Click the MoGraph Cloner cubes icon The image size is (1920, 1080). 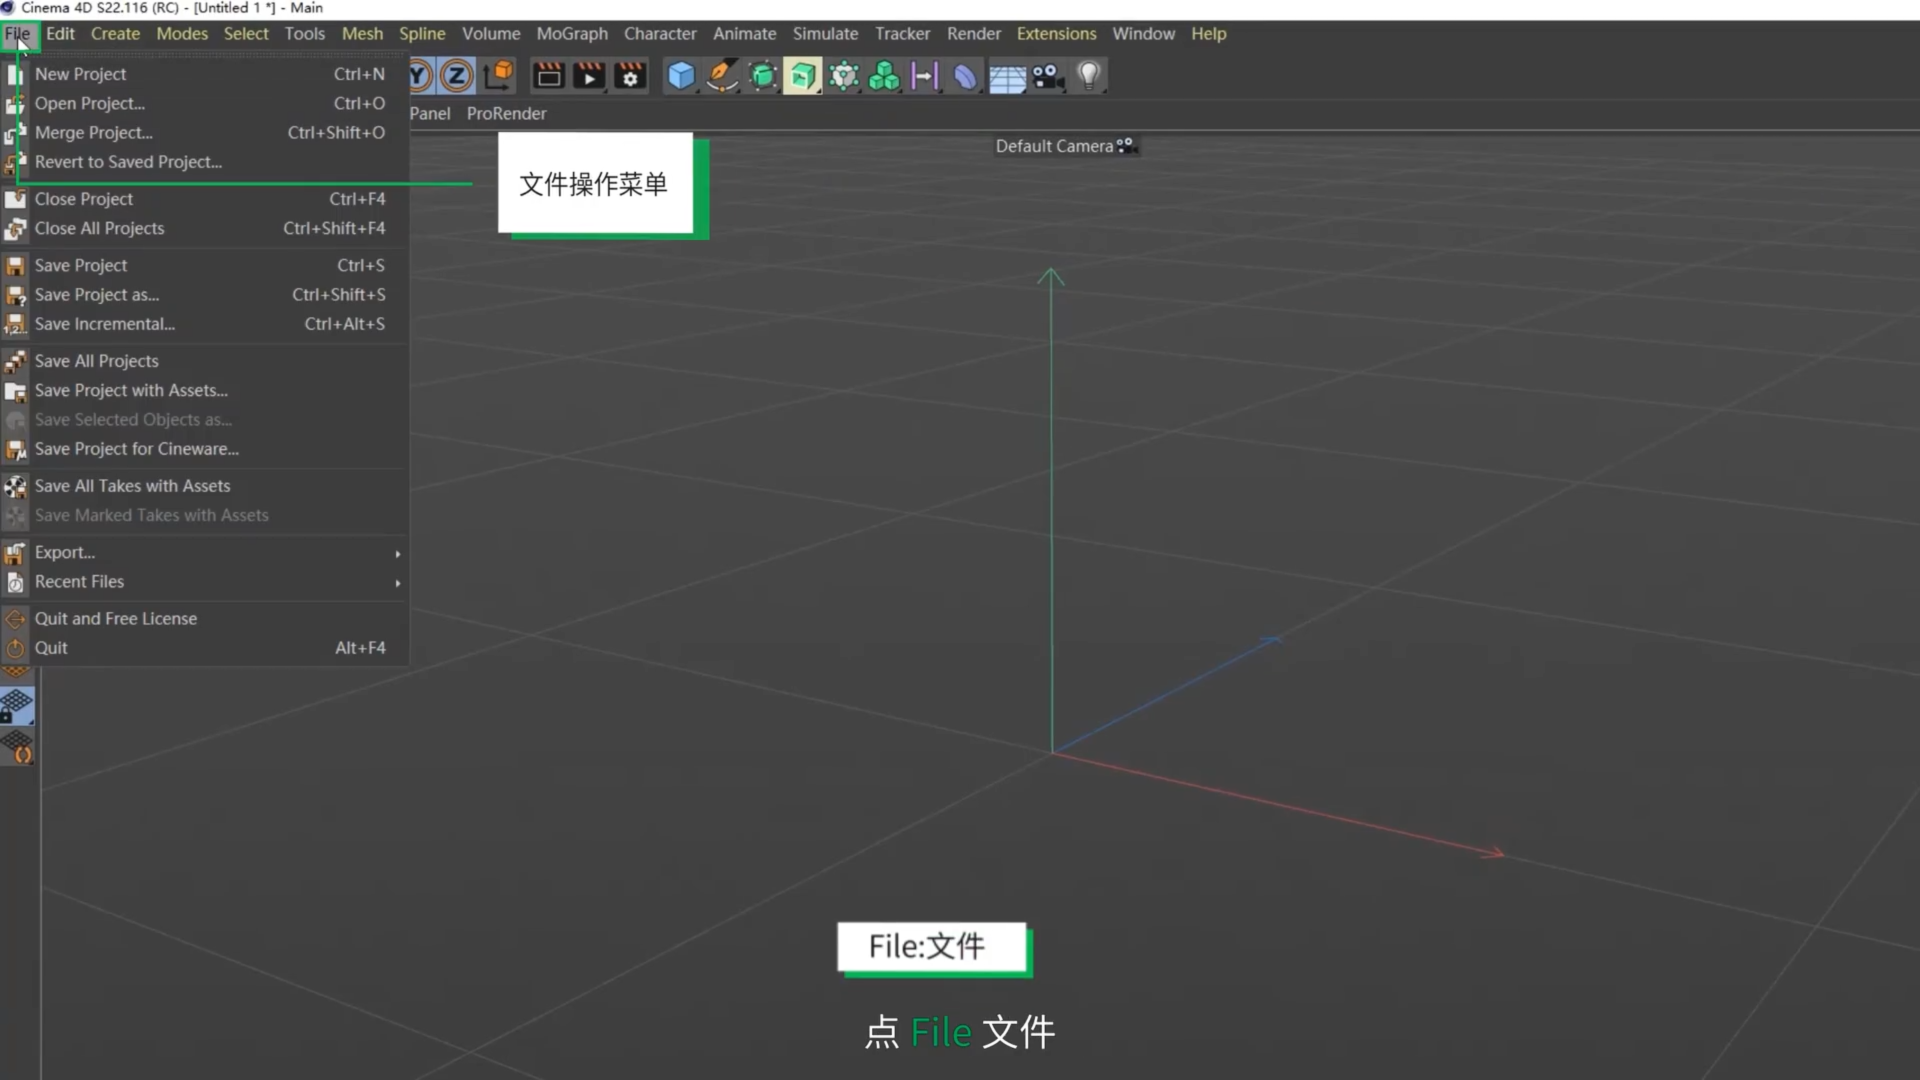[884, 76]
